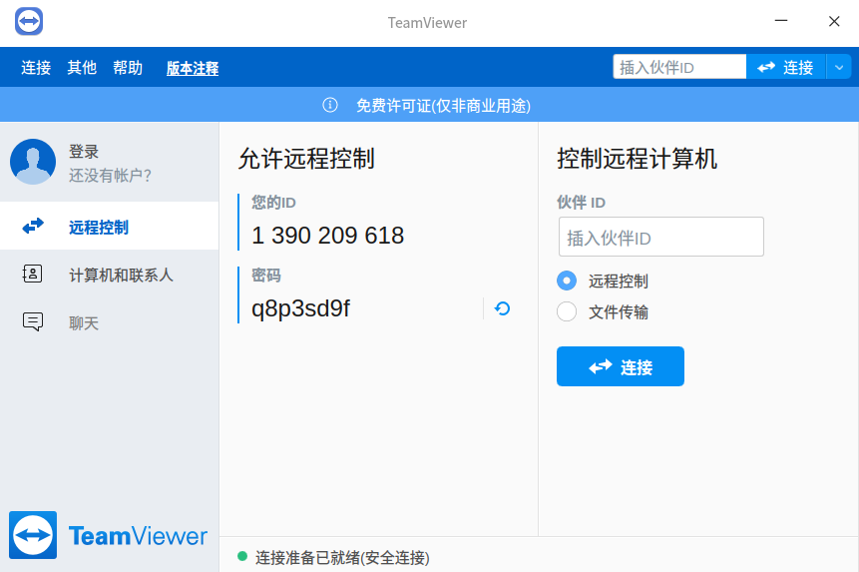
Task: Click the TeamViewer logo at bottom left
Action: coord(109,535)
